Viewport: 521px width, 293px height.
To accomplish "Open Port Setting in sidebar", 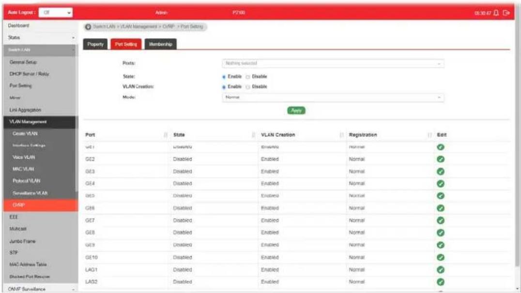I will (21, 86).
